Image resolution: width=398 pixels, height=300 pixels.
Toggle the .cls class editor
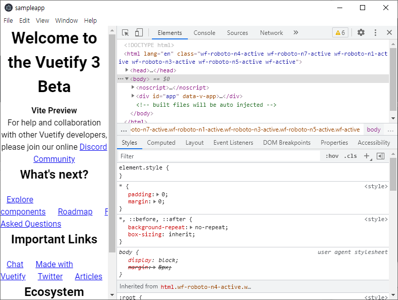click(x=350, y=156)
